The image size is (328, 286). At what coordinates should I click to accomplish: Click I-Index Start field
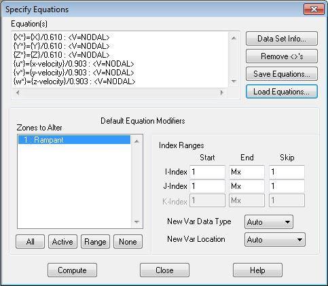tap(207, 172)
